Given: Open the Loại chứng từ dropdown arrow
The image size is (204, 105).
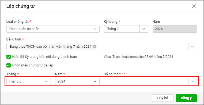Looking at the screenshot, I should [95, 29].
